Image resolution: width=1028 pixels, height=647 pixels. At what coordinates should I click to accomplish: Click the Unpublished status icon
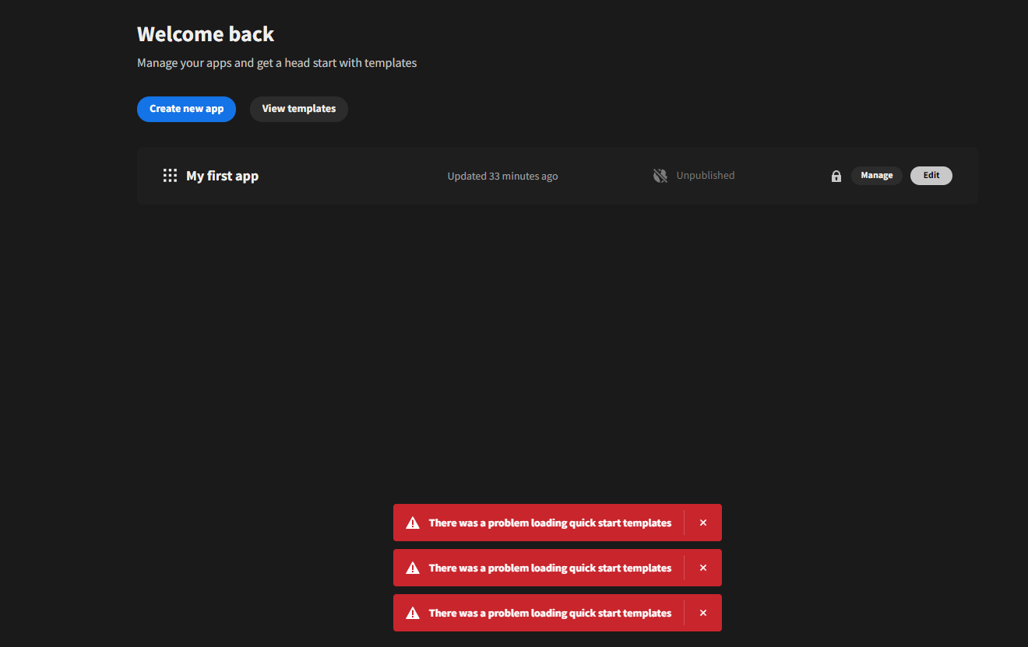pyautogui.click(x=660, y=176)
